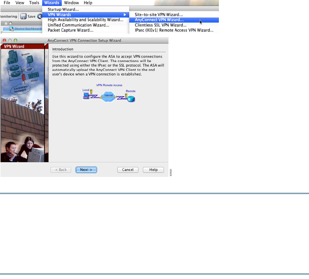Click the disabled < Back button
This screenshot has height=279, width=309.
61,170
